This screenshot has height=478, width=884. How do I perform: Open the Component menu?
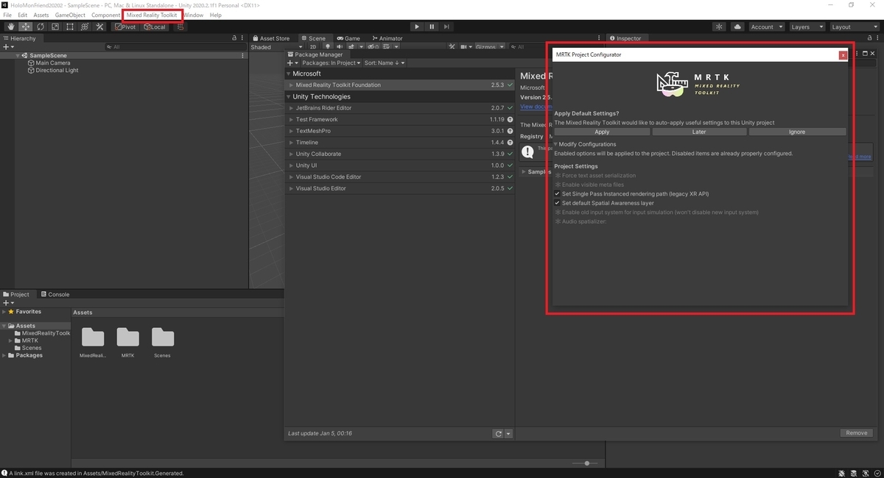click(x=106, y=15)
